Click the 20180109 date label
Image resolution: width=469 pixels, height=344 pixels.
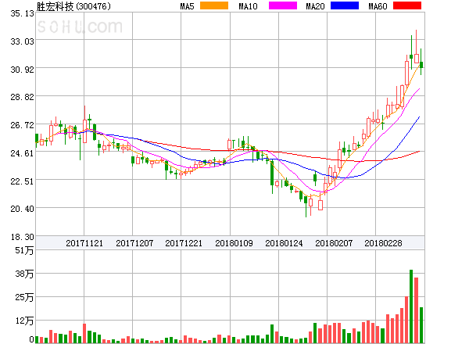click(x=234, y=243)
